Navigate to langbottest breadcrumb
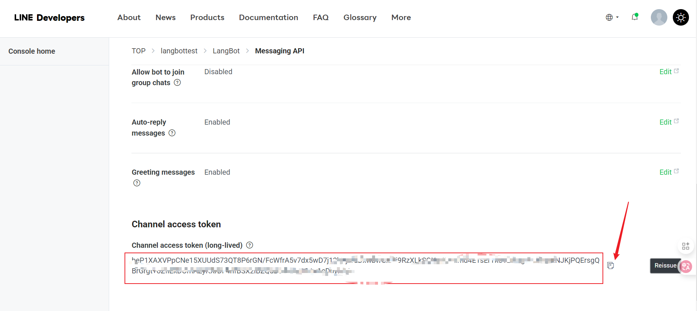This screenshot has height=311, width=697. (x=179, y=51)
